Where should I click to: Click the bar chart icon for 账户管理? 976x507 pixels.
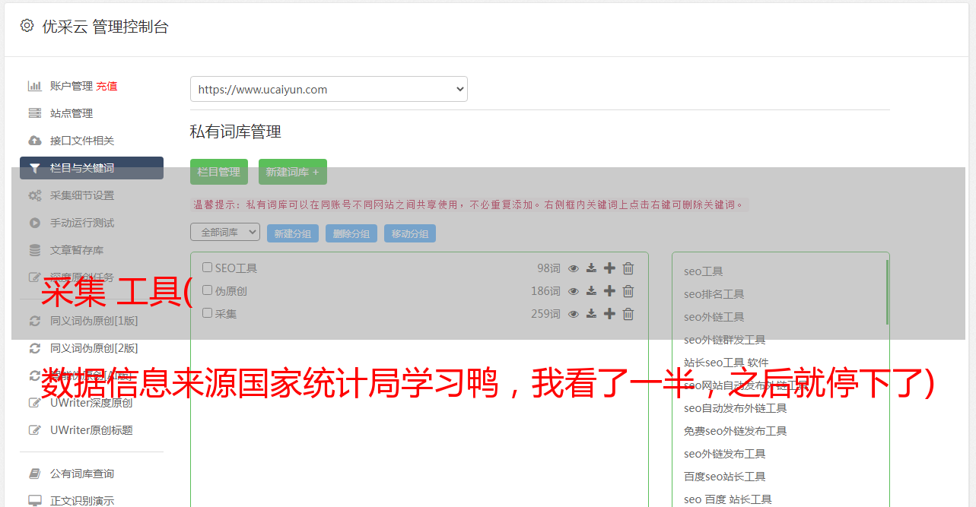tap(35, 86)
